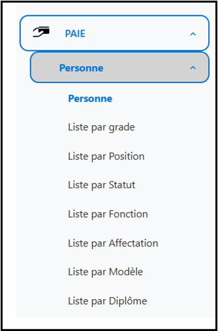218x331 pixels.
Task: Click the hand-holding-card PAIE icon
Action: 41,32
